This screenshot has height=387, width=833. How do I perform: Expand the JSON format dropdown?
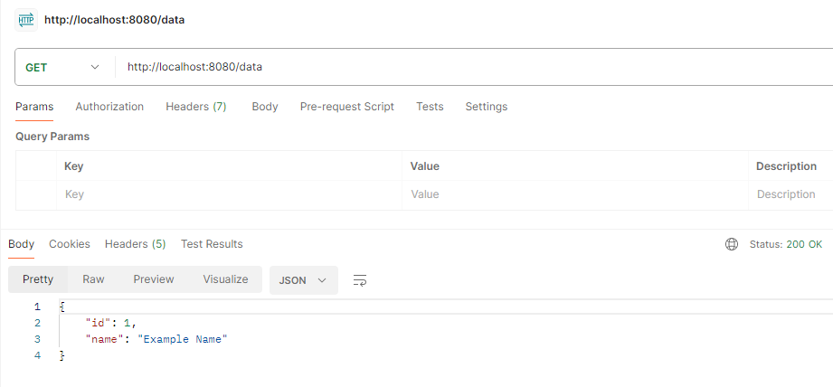pos(303,280)
